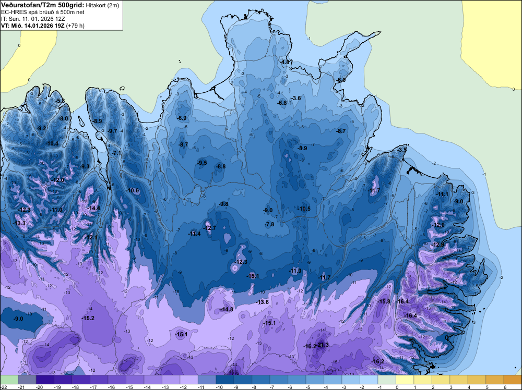Click the -7.1 temperature label
This screenshot has width=522, height=390.
click(x=116, y=153)
